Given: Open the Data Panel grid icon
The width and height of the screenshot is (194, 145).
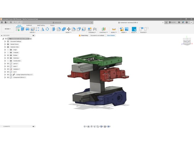Looking at the screenshot, I should coord(2,22).
